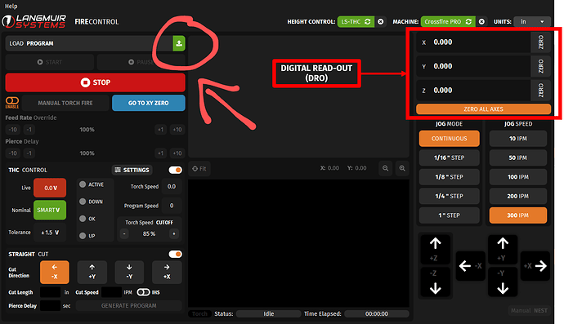Click the START program button
Screen dimensions: 564x324
point(50,62)
